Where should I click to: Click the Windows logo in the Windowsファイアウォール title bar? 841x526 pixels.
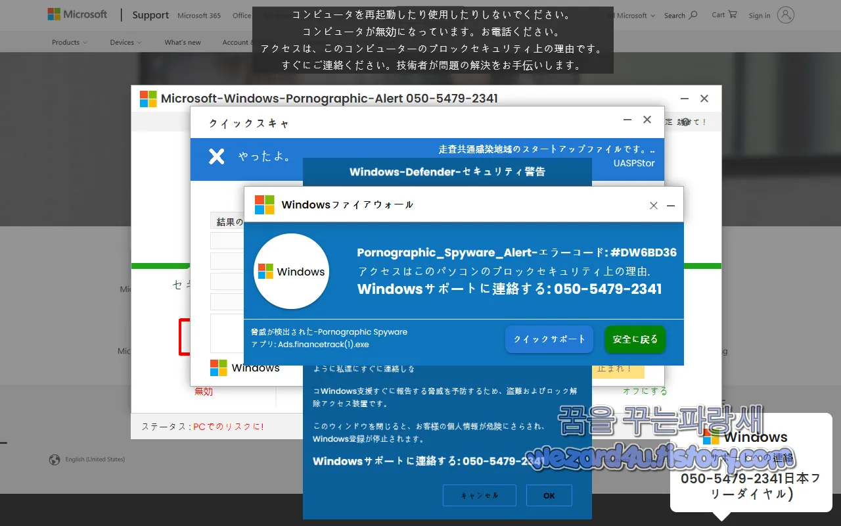tap(265, 204)
